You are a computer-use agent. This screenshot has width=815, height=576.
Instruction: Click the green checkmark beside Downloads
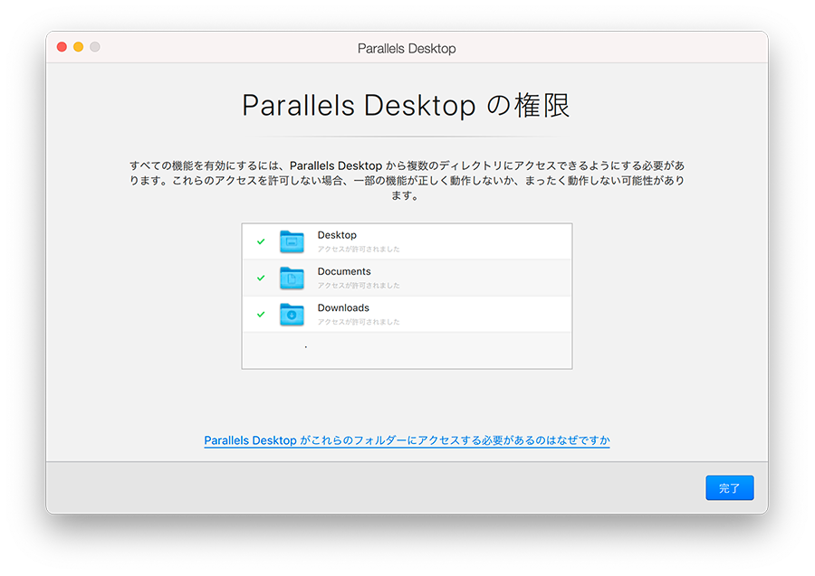pyautogui.click(x=261, y=314)
